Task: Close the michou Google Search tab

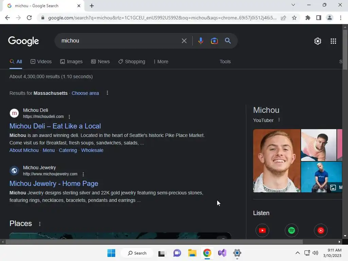Action: [x=79, y=6]
